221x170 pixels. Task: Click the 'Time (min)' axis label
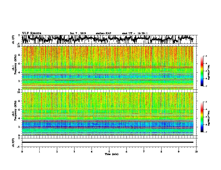tap(112, 154)
